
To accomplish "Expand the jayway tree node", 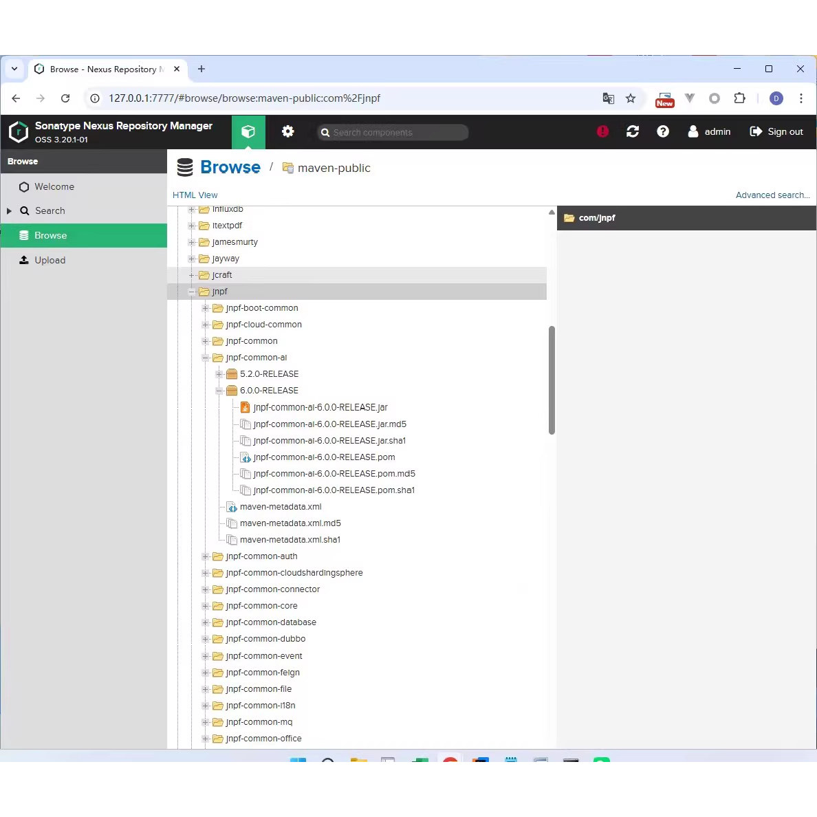I will (192, 258).
